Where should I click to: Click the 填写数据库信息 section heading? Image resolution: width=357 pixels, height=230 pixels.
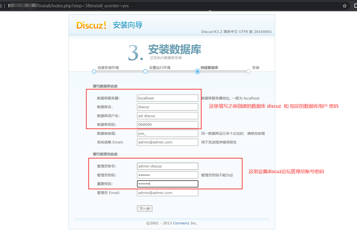pyautogui.click(x=105, y=86)
